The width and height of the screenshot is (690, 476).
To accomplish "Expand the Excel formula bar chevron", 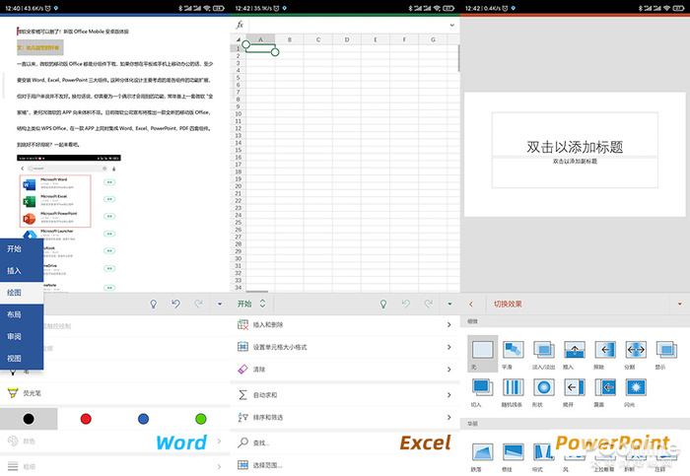I will click(451, 25).
